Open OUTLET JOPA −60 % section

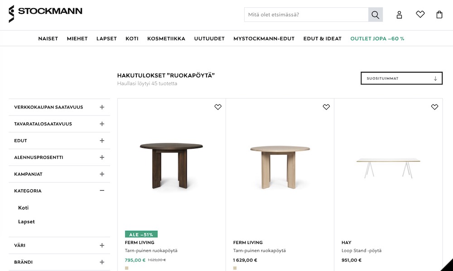(x=376, y=38)
